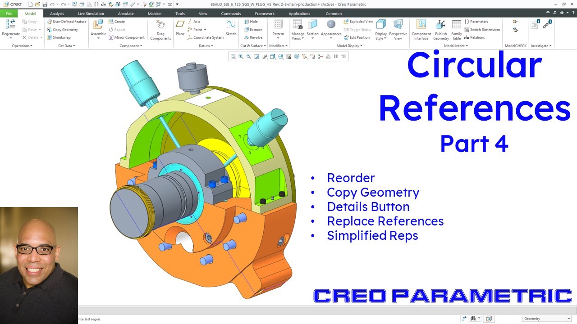Click the Section icon
This screenshot has height=324, width=577.
coord(312,25)
